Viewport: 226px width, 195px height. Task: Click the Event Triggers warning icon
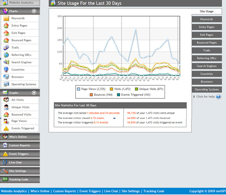click(5, 154)
